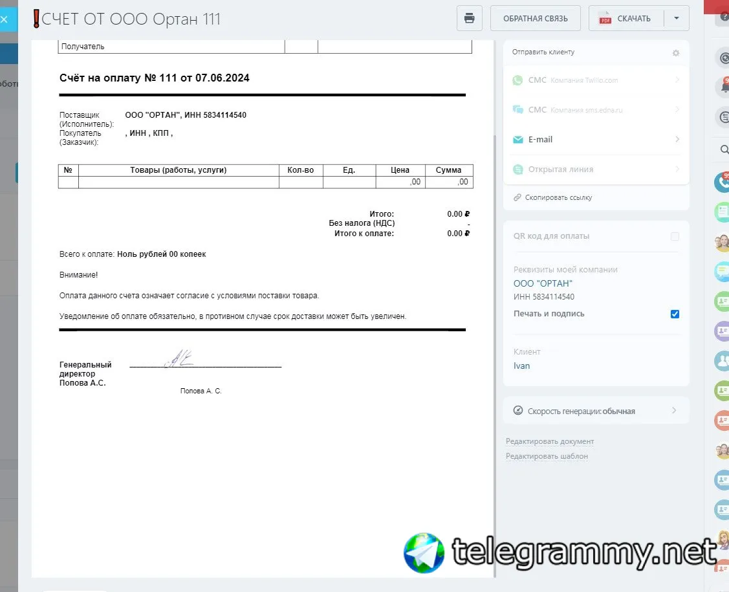The height and width of the screenshot is (592, 729).
Task: Close the invoice panel with the X
Action: click(x=4, y=19)
